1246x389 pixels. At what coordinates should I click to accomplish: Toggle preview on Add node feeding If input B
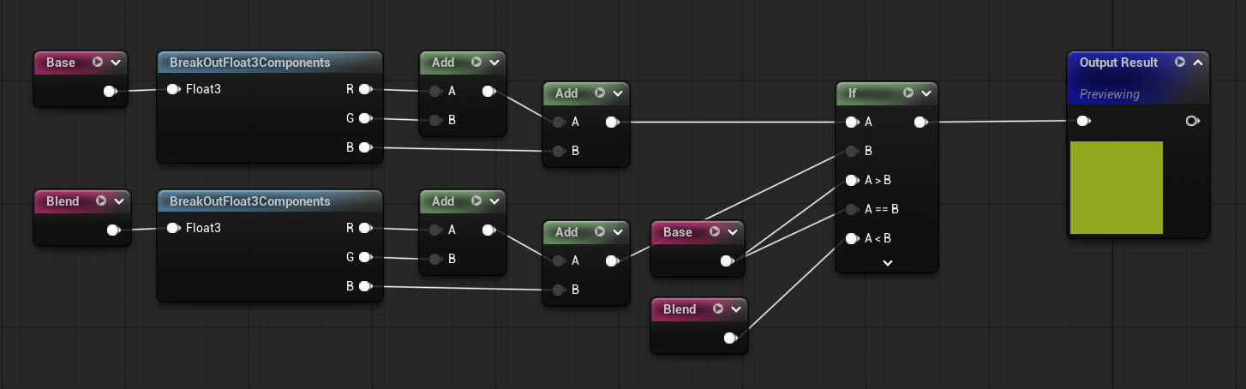(x=600, y=232)
